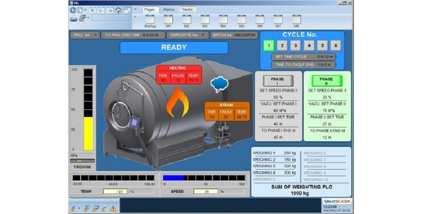
Task: Select cycle number 6
Action: point(336,46)
